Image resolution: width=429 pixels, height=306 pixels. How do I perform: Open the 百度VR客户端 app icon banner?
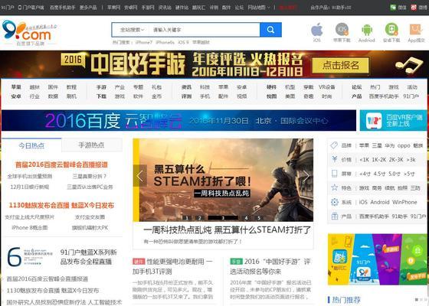pyautogui.click(x=393, y=121)
